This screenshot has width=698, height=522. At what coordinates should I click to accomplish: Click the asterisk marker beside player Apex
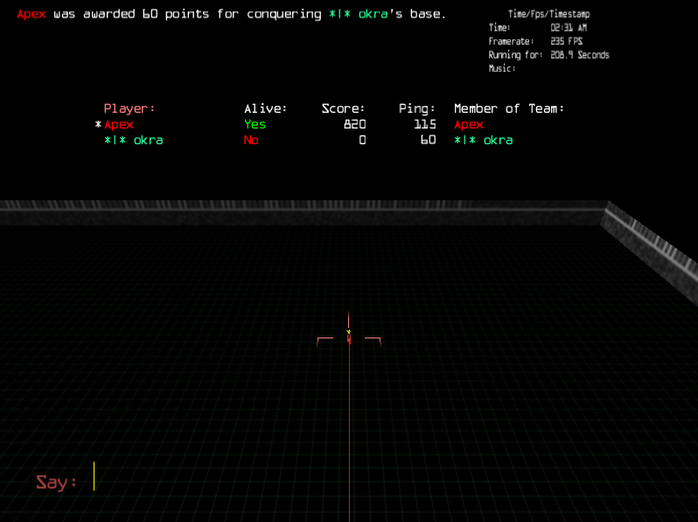(x=98, y=125)
